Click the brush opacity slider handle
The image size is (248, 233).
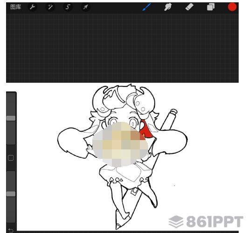pyautogui.click(x=11, y=194)
